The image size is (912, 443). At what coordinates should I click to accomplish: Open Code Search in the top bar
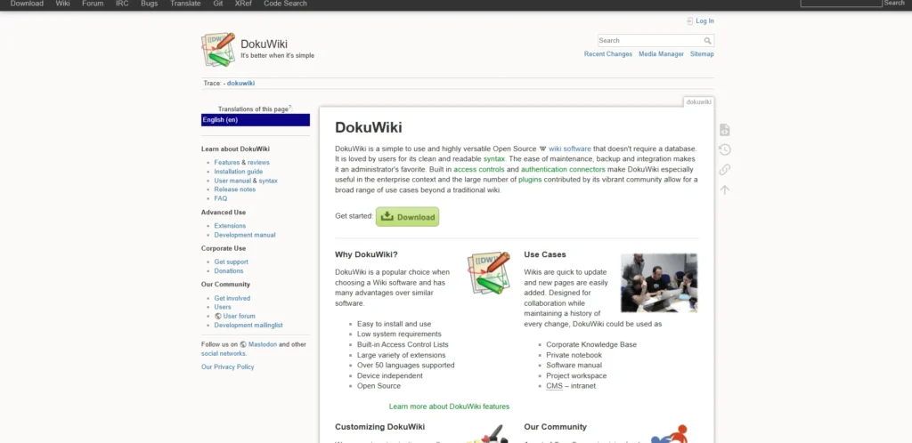(285, 4)
